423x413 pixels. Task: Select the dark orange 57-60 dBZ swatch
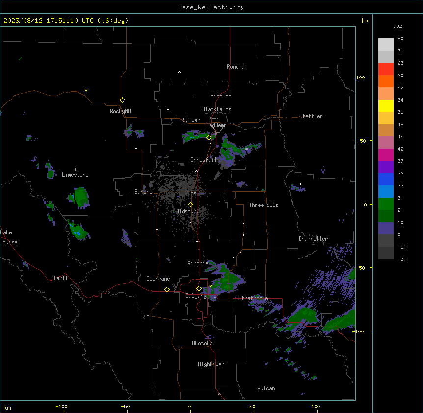pos(386,81)
